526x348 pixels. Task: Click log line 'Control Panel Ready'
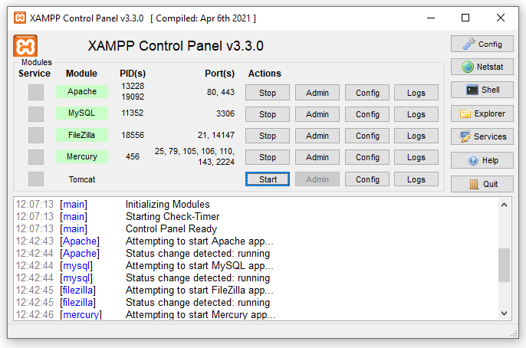pyautogui.click(x=171, y=228)
